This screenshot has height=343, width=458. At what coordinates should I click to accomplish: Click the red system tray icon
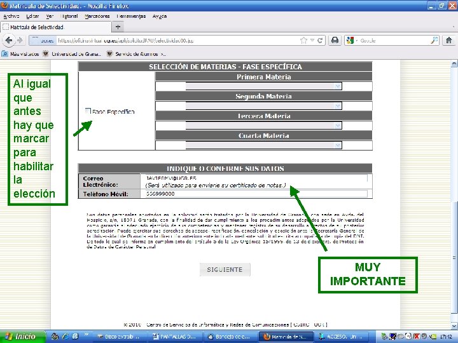coord(417,337)
